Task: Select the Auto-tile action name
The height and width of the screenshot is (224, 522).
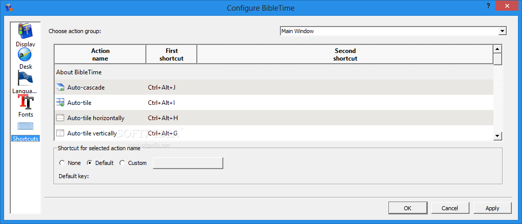Action: [x=79, y=103]
